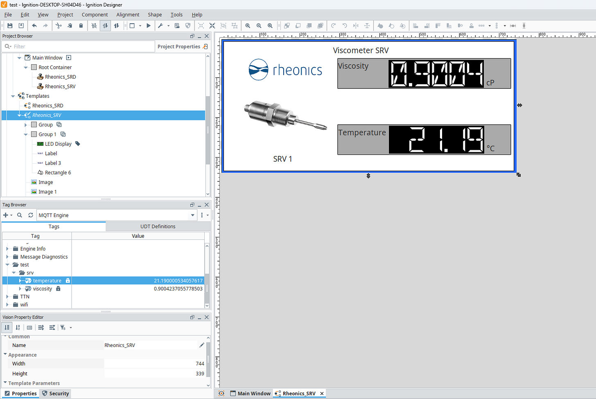Click the scissors Cut icon
Screen dimensions: 596x399
(x=59, y=25)
